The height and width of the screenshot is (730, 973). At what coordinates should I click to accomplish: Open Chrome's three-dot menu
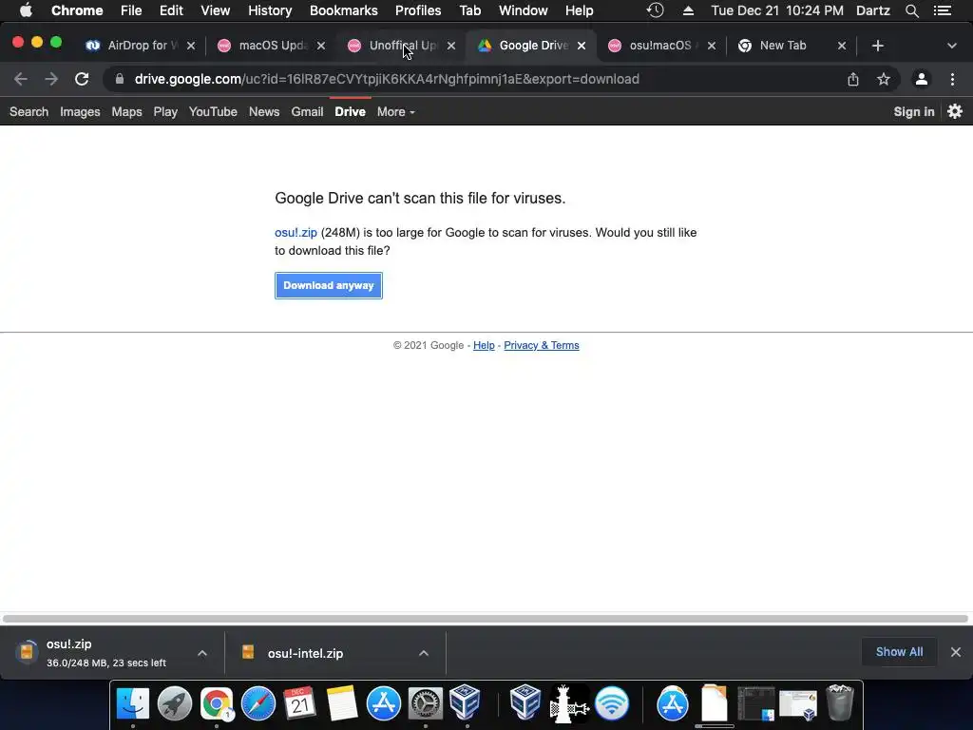[952, 79]
